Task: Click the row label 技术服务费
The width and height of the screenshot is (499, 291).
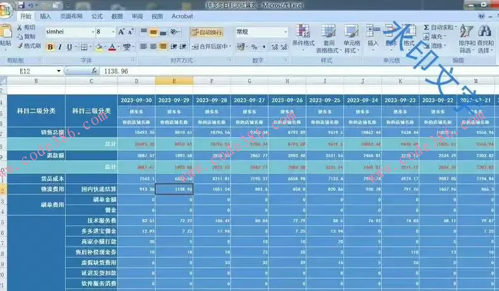Action: tap(102, 220)
